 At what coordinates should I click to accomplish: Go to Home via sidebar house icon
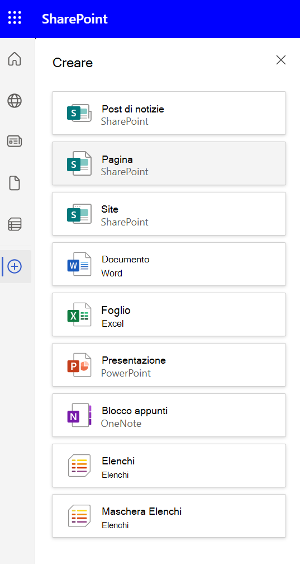pyautogui.click(x=15, y=59)
